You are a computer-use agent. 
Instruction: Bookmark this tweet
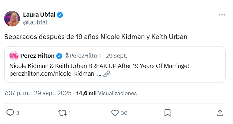pos(167,113)
